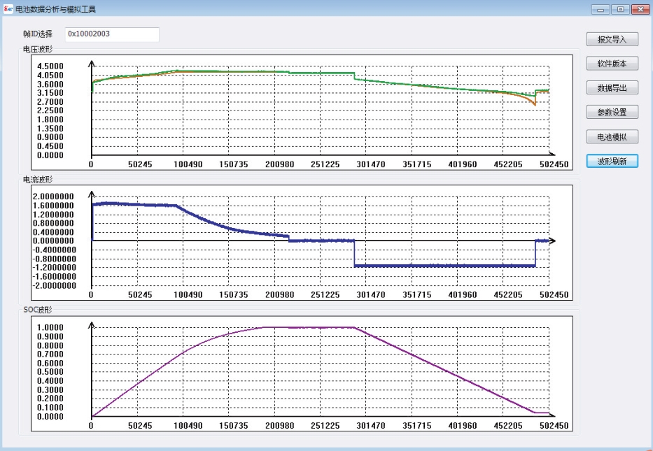653x451 pixels.
Task: Click 1.6000000 on current chart axis
Action: point(53,206)
